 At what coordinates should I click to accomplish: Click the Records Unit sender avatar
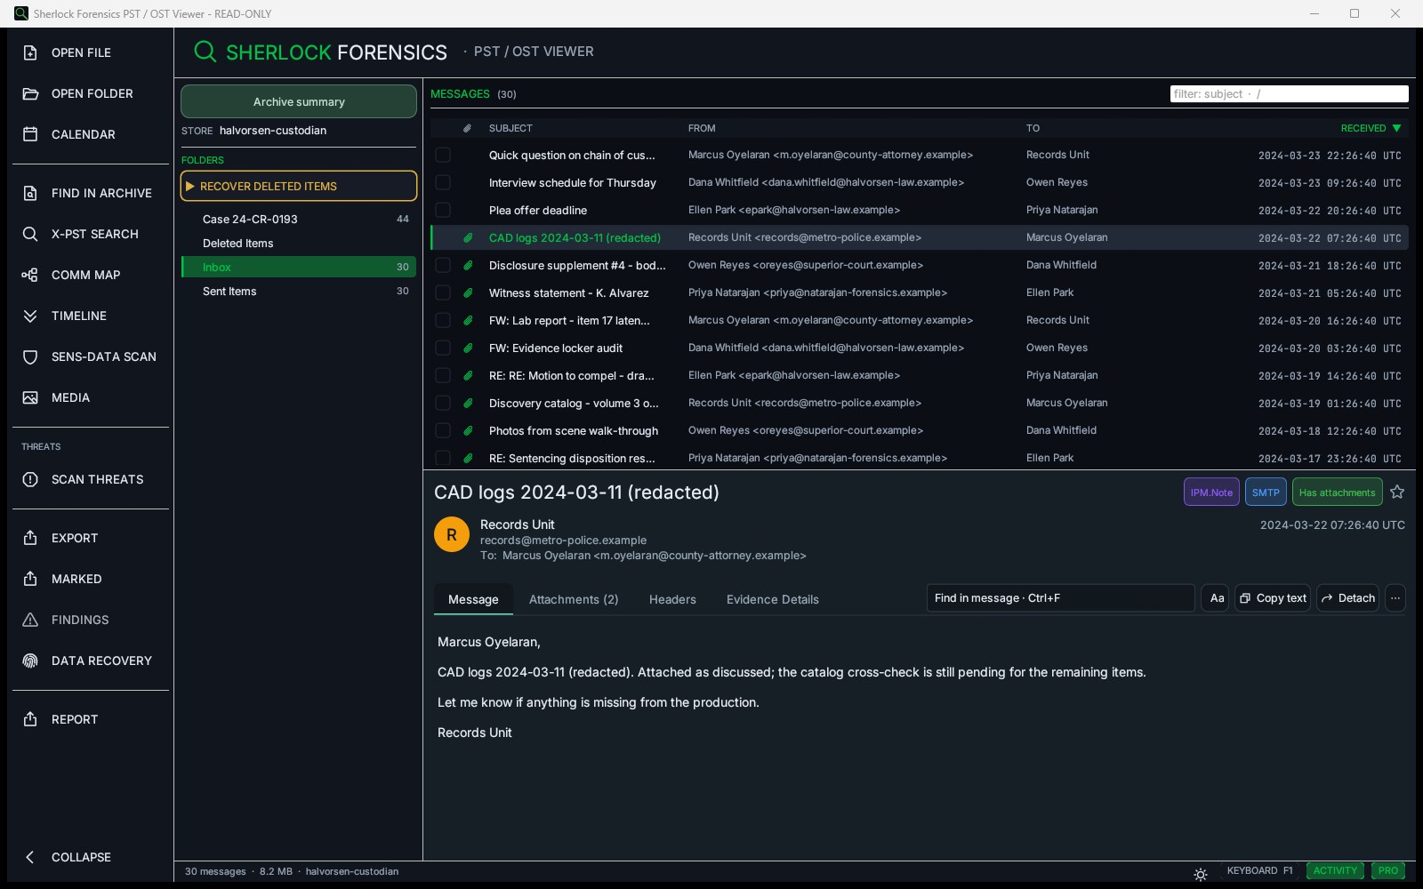click(452, 534)
